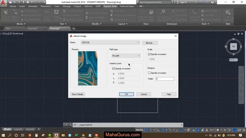Add a new drawing tab with plus button
The height and width of the screenshot is (138, 246).
coord(73,29)
